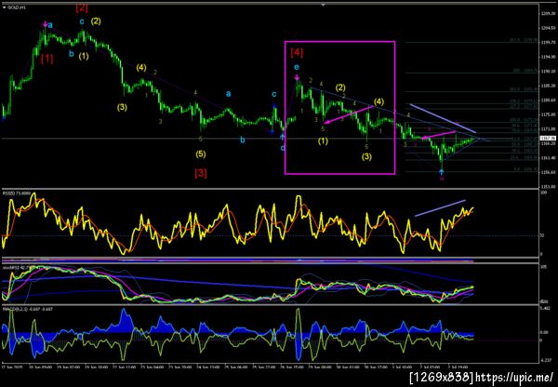The width and height of the screenshot is (558, 387).
Task: Click the 22 Jun 11:00 time axis label
Action: 124,367
